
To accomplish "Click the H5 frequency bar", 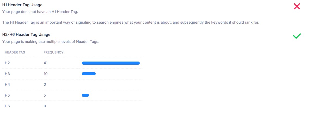I will [x=85, y=95].
